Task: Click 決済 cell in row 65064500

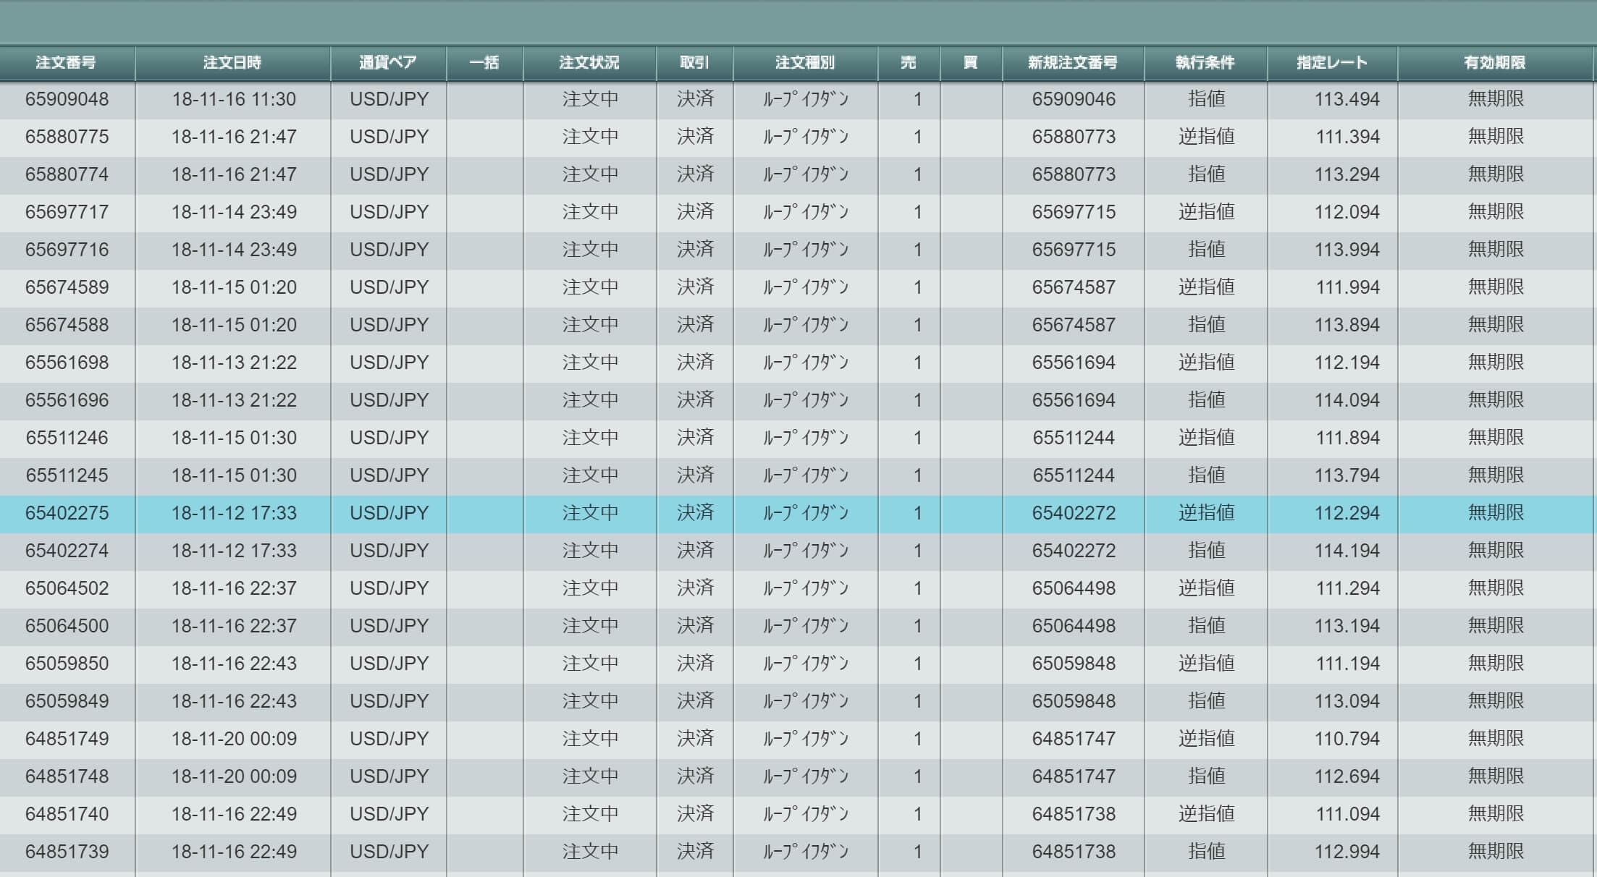Action: pos(695,626)
